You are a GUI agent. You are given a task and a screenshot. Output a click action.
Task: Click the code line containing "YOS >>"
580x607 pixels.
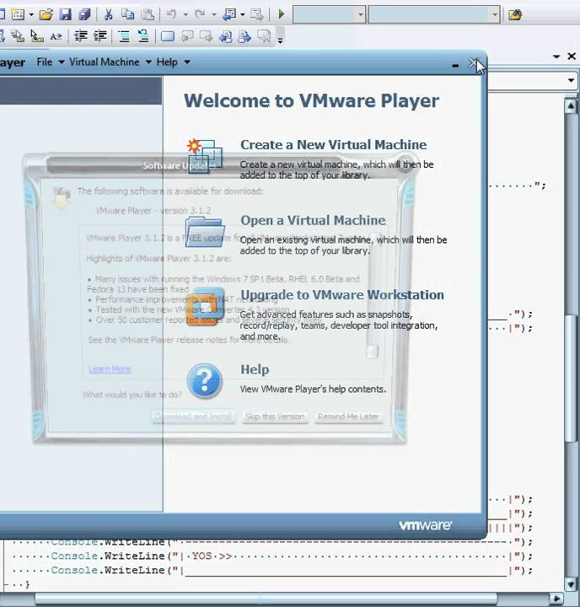pyautogui.click(x=272, y=556)
